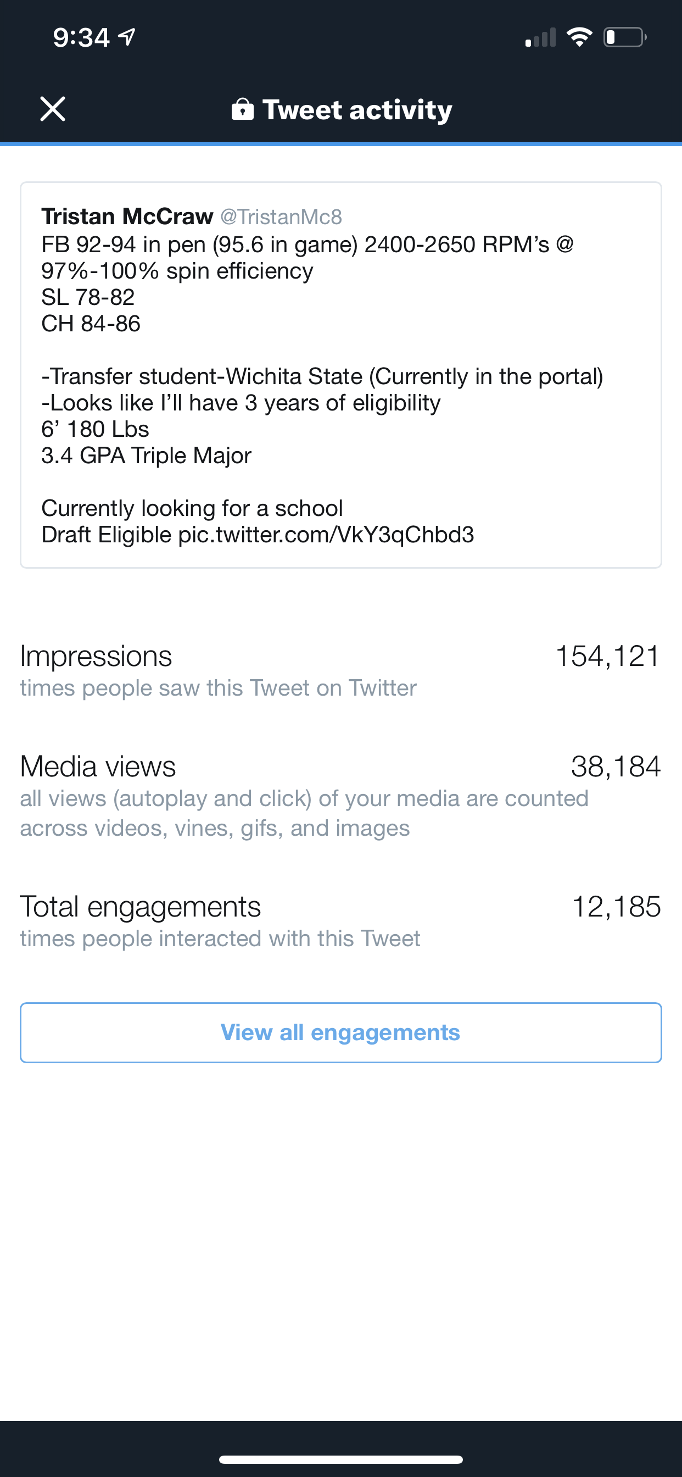This screenshot has height=1477, width=682.
Task: Tap the home indicator bar
Action: (x=341, y=1459)
